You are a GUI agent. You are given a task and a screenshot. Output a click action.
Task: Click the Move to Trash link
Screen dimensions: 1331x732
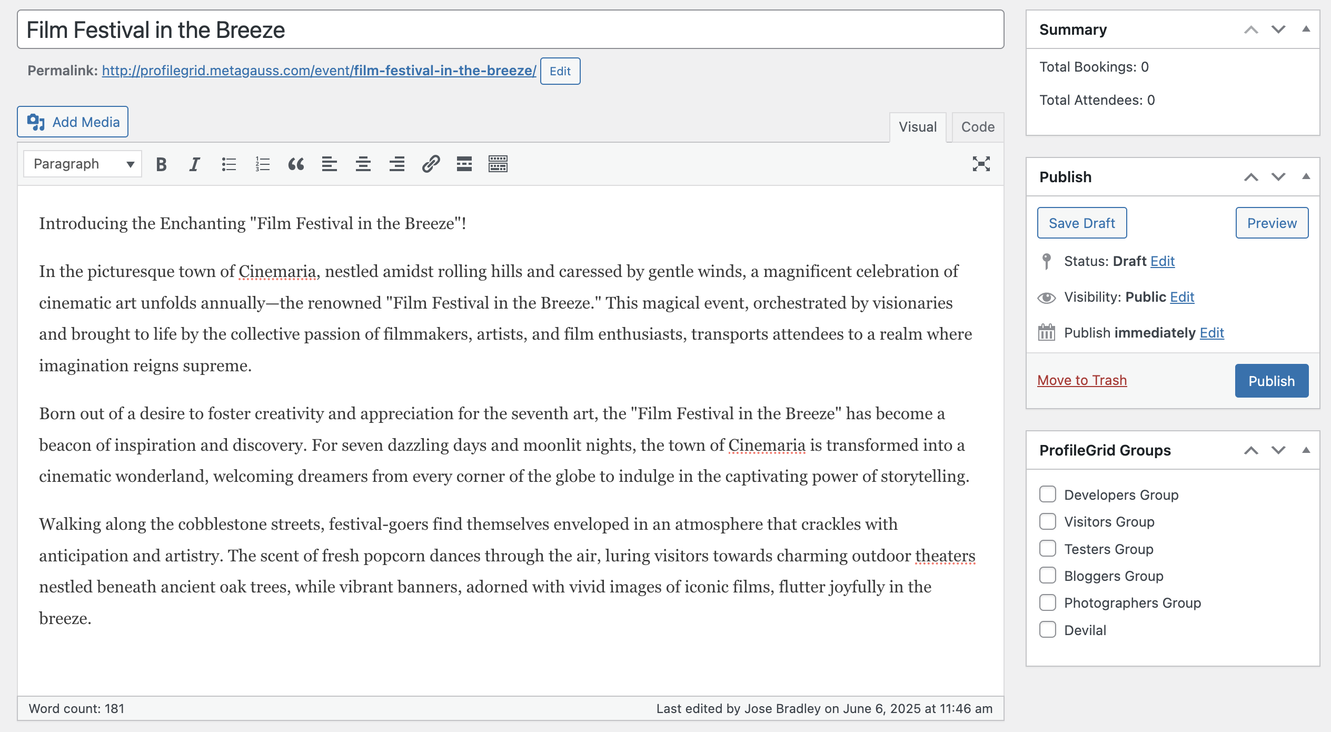[1082, 380]
